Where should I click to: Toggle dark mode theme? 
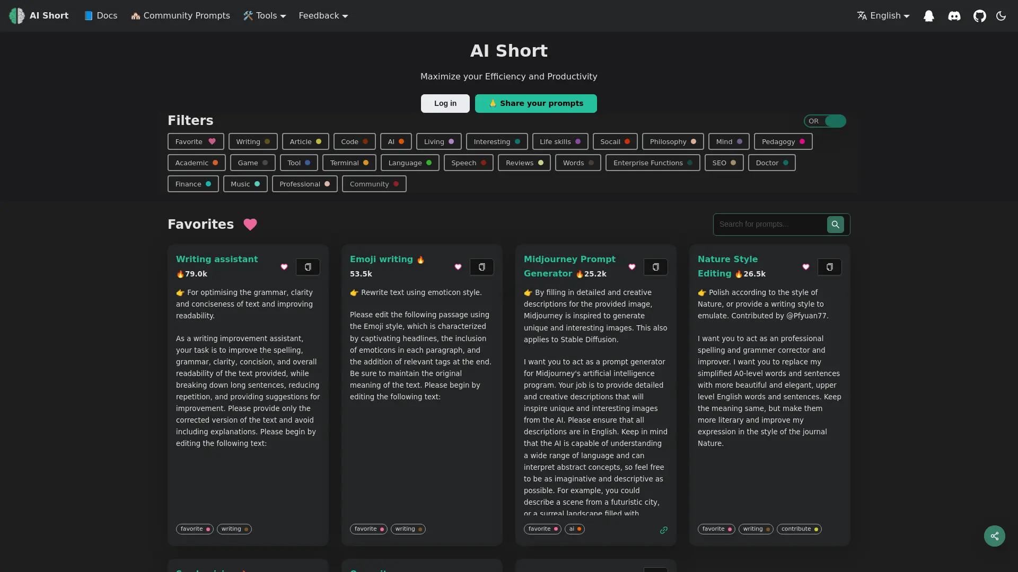pos(1002,15)
